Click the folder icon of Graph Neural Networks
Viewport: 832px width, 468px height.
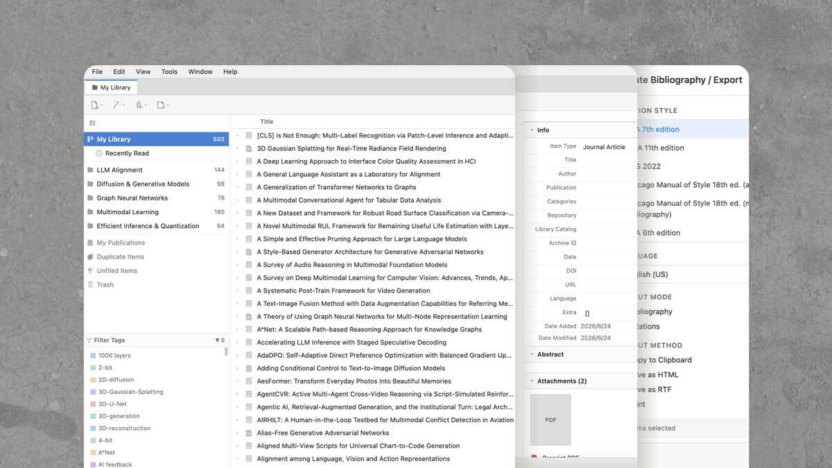click(x=90, y=198)
